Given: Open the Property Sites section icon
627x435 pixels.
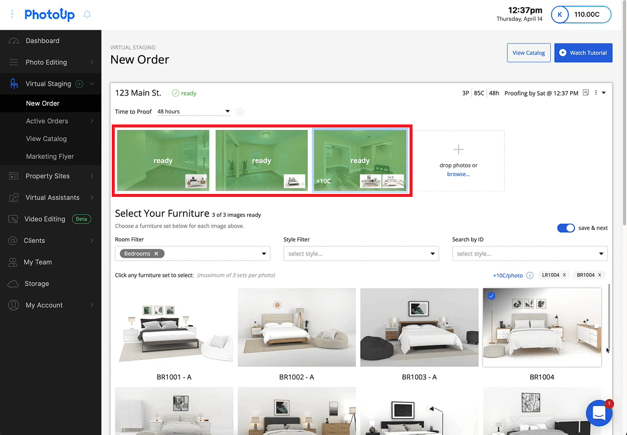Looking at the screenshot, I should [14, 176].
